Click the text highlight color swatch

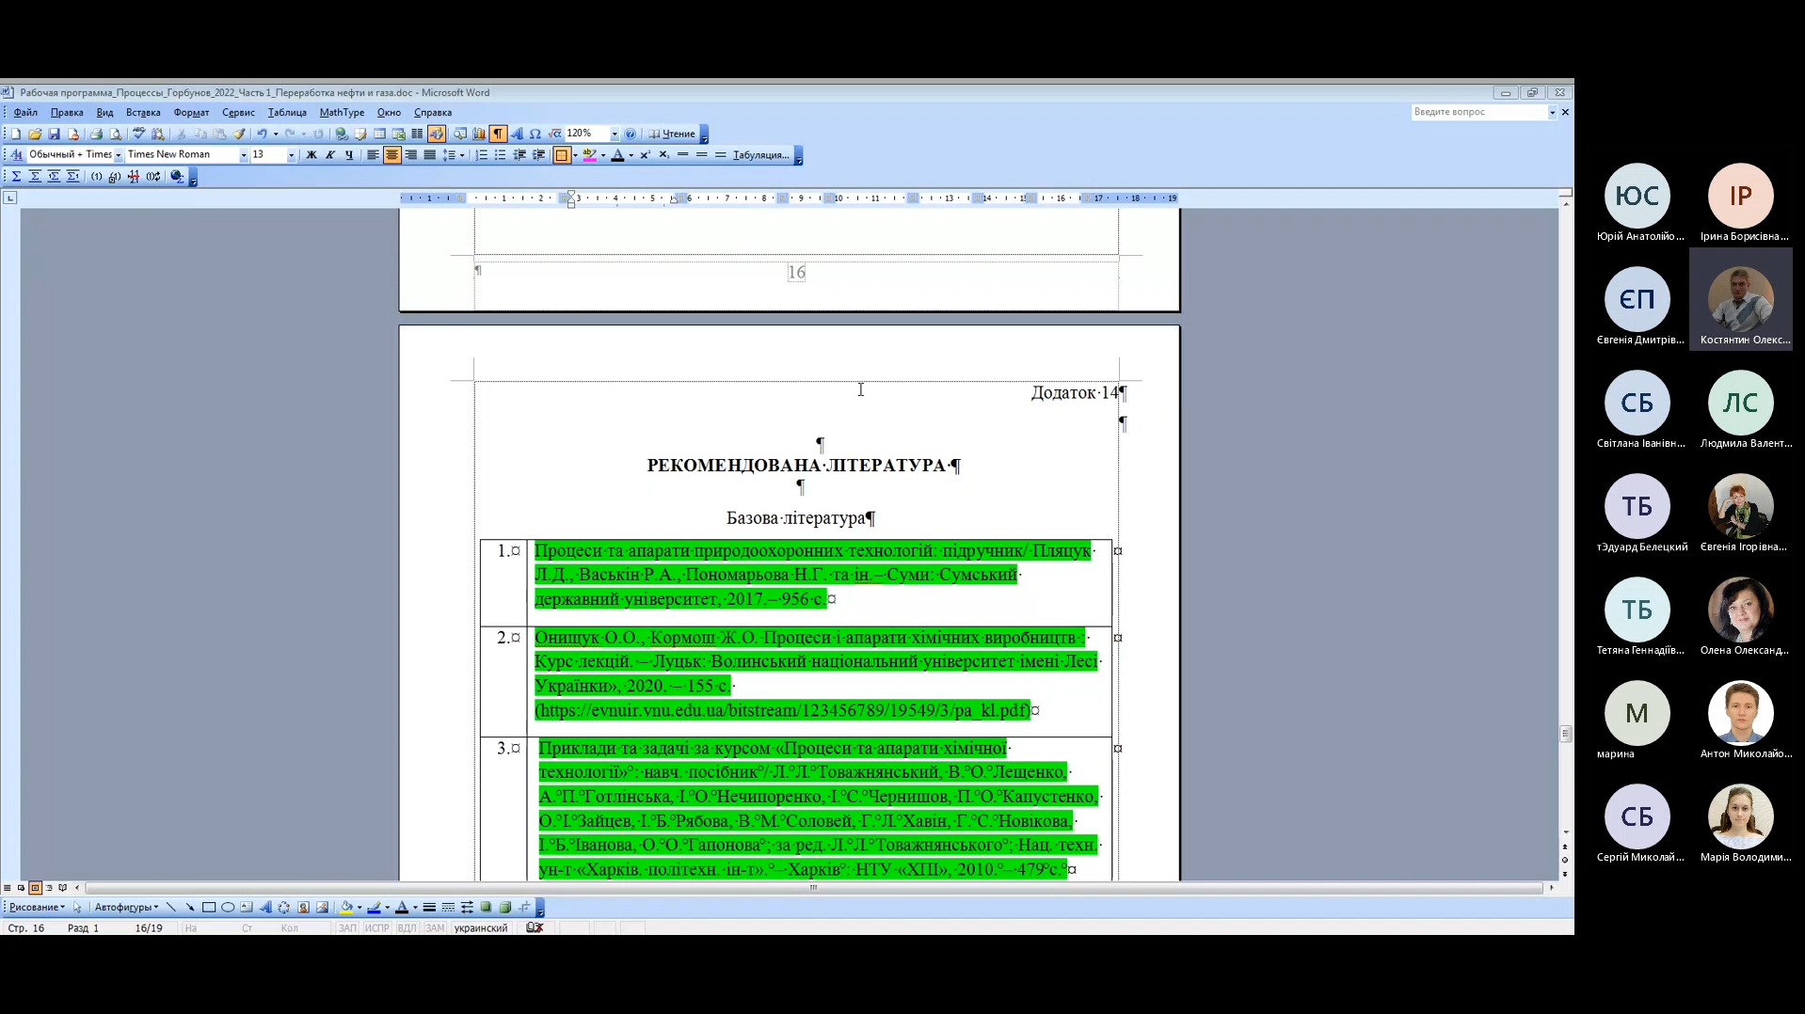pos(589,155)
